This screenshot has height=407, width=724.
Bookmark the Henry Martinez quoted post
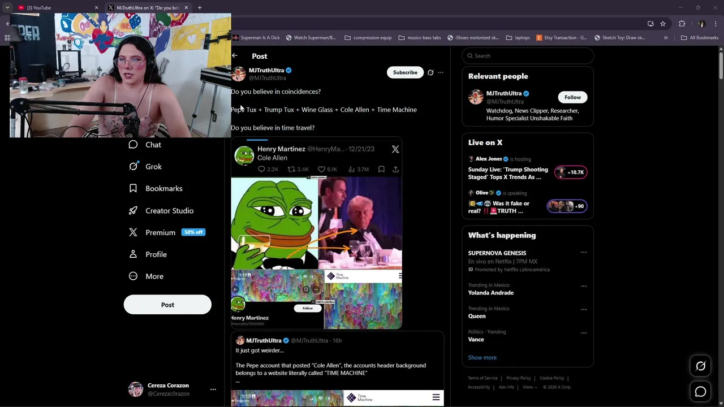pyautogui.click(x=381, y=169)
